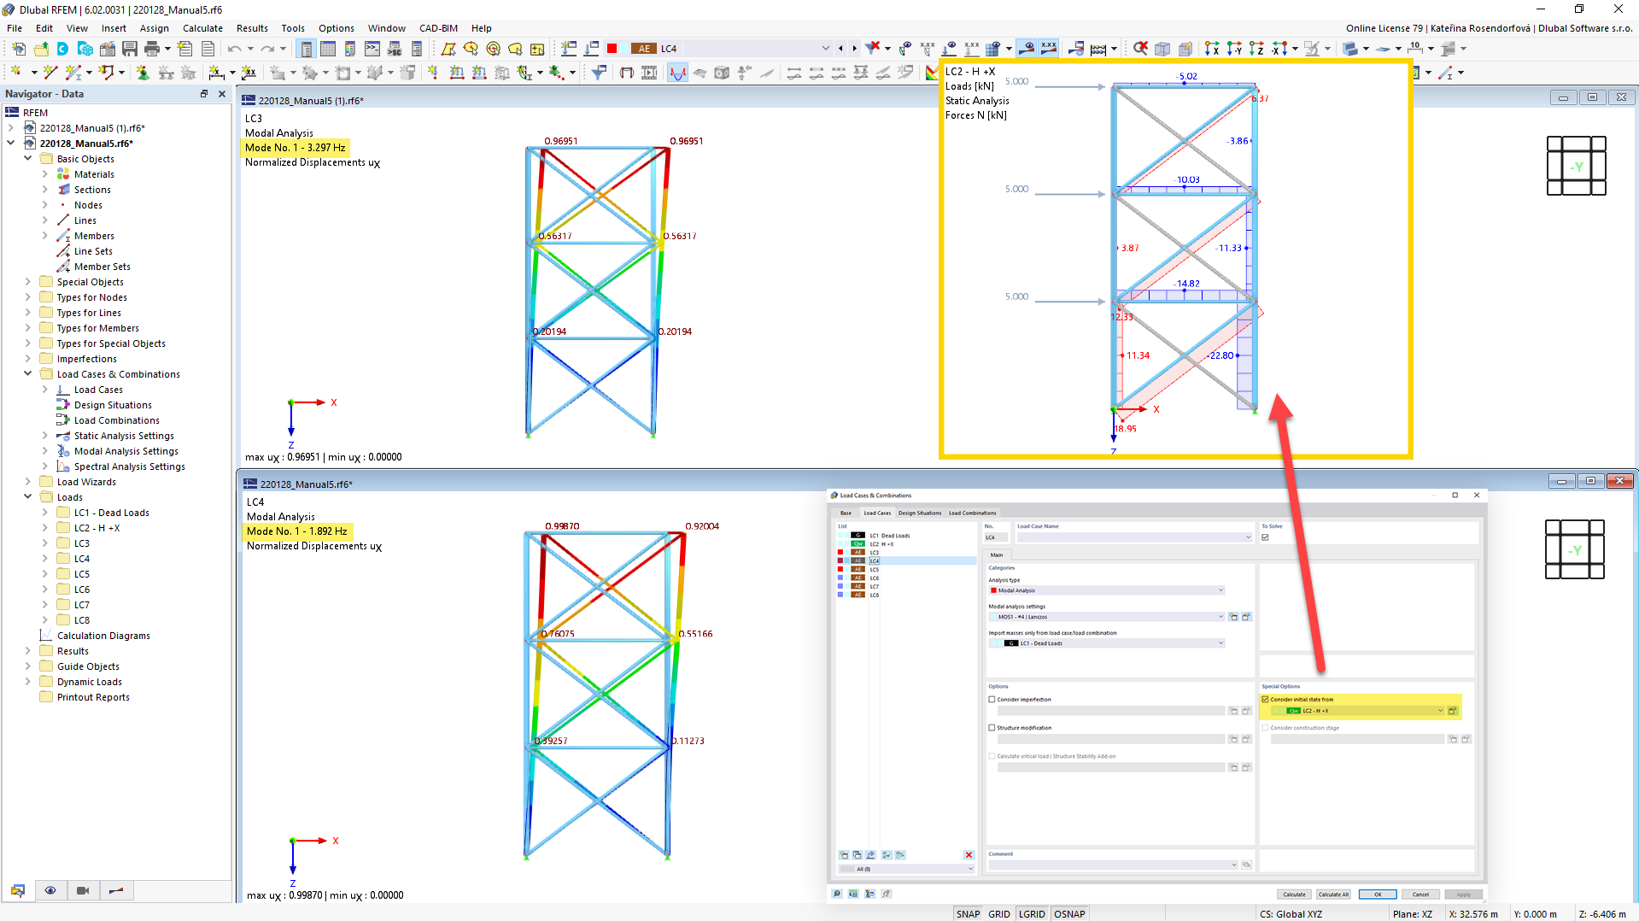Open the Calculate menu
Image resolution: width=1639 pixels, height=921 pixels.
202,28
